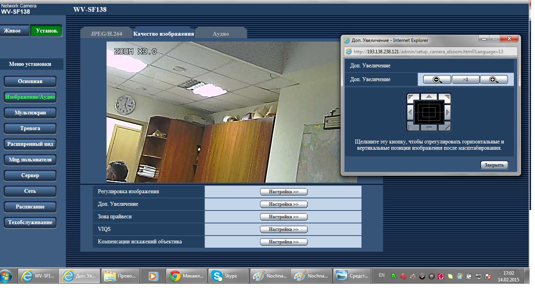This screenshot has height=301, width=535.
Task: Close the popup with the Закрыть button
Action: (x=494, y=165)
